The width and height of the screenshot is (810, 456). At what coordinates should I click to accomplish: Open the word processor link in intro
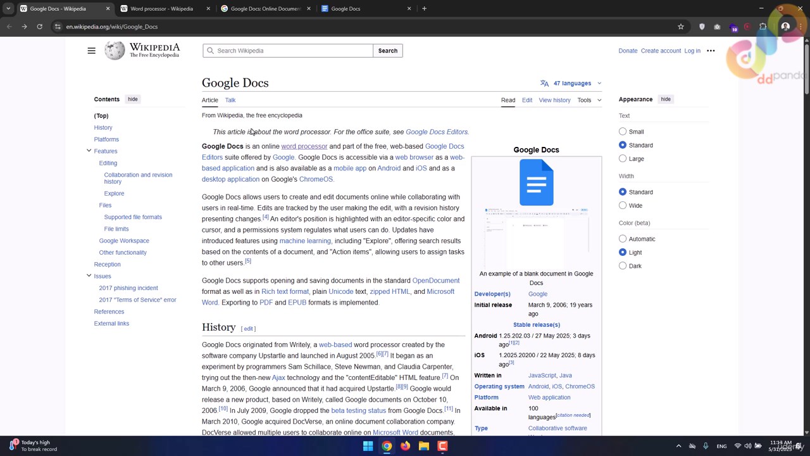pos(304,146)
